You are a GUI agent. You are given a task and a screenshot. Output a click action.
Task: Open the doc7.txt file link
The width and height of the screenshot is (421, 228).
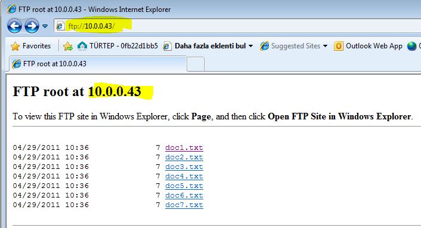tap(184, 205)
